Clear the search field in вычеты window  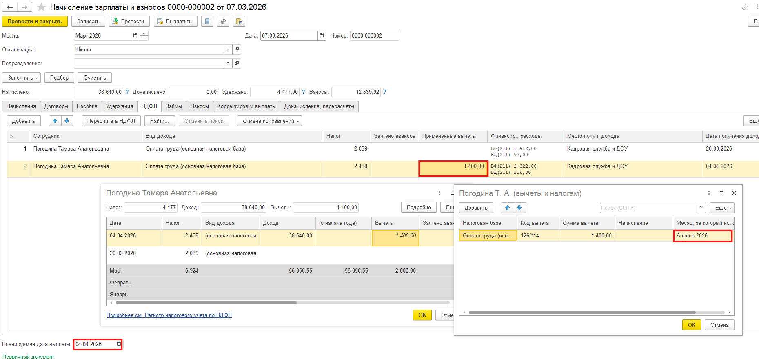[x=701, y=208]
